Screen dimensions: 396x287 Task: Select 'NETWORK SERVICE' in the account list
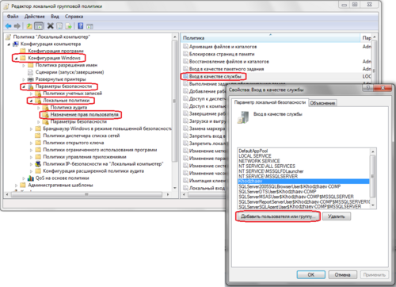tap(259, 161)
